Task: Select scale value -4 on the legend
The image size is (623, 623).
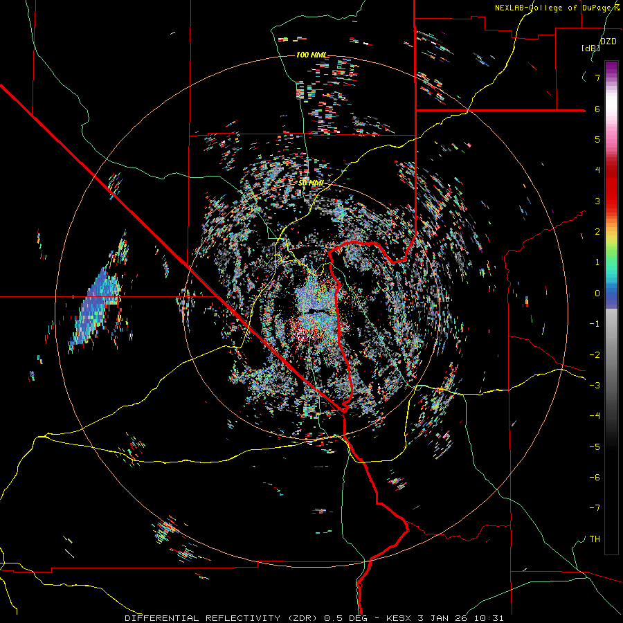Action: click(595, 416)
